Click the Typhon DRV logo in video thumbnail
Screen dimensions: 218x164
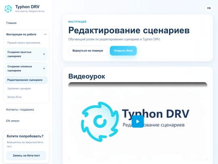(100, 122)
